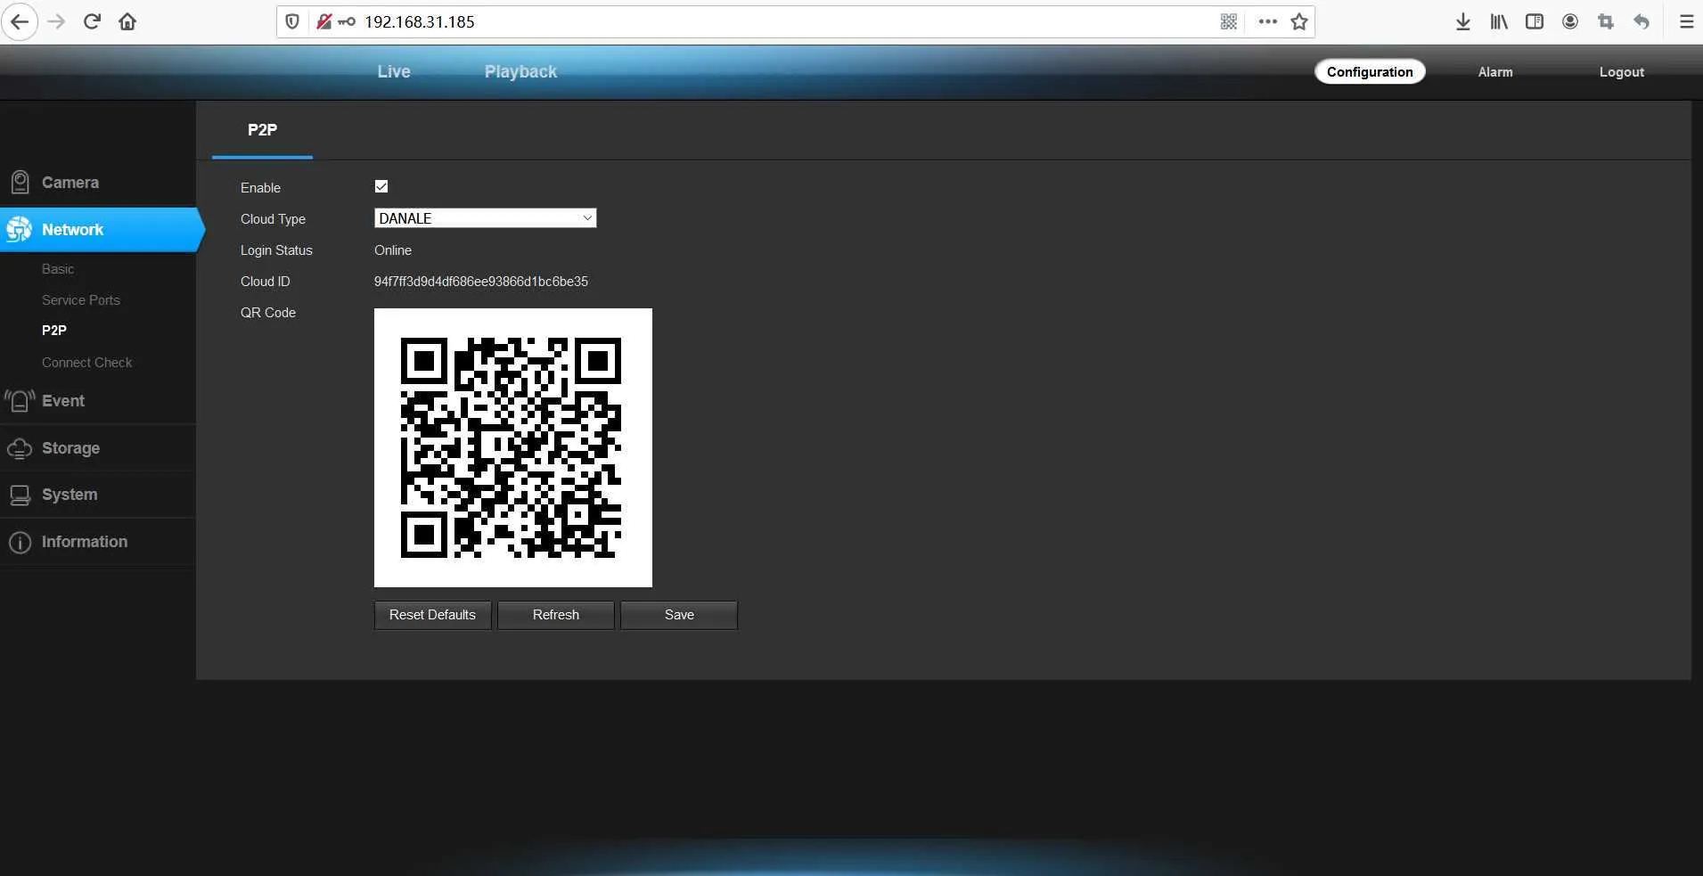Open the browser library icon
This screenshot has width=1703, height=876.
(x=1499, y=21)
